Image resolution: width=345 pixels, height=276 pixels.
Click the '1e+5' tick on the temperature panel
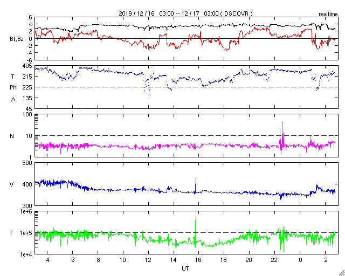(26, 233)
